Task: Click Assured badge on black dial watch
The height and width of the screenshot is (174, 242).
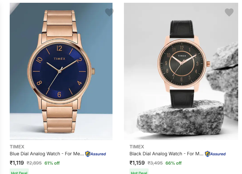Action: 215,154
